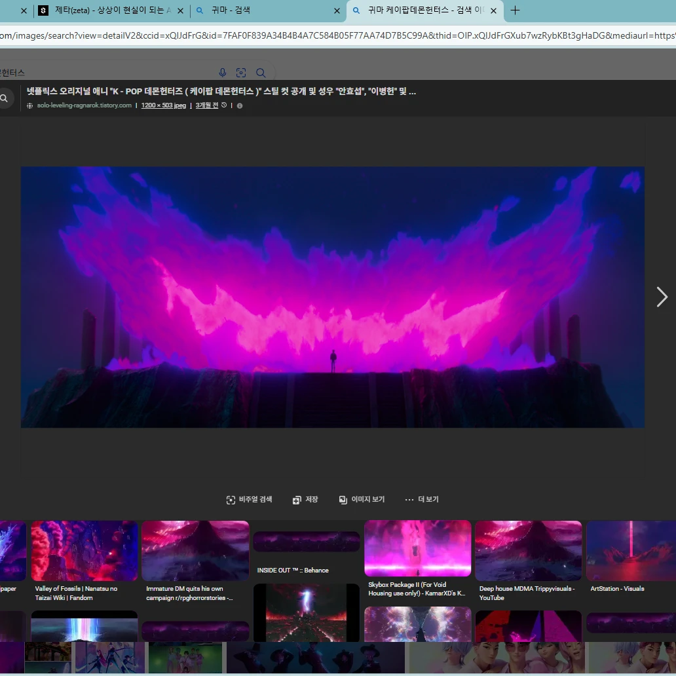Open the symmetric crystal burst thumbnail
The height and width of the screenshot is (676, 676).
[x=418, y=624]
